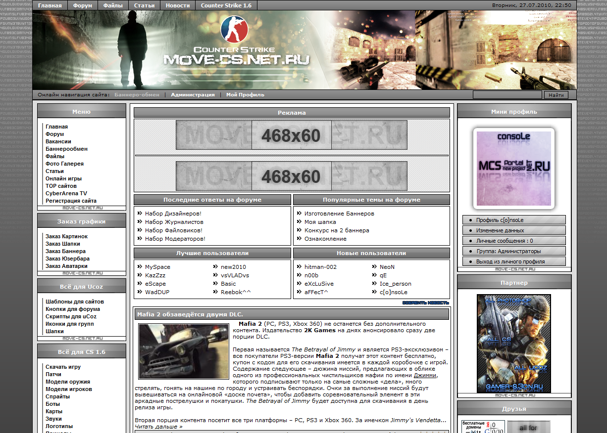View new user eXcLuSive profile
Viewport: 607px width, 433px height.
click(319, 284)
